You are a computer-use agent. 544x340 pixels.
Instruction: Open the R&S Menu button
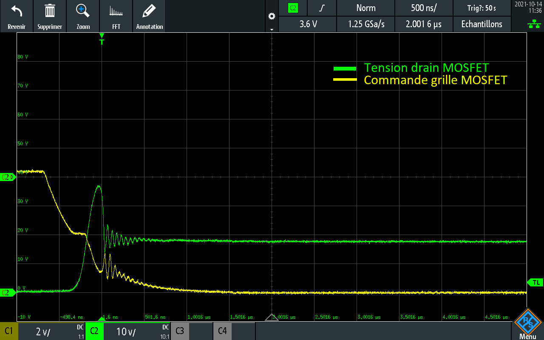pyautogui.click(x=527, y=325)
